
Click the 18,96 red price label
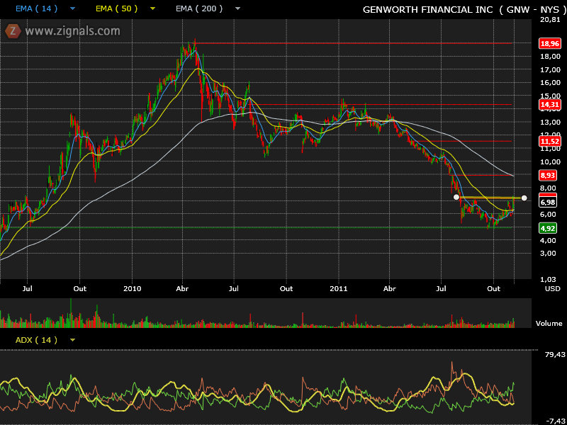pyautogui.click(x=549, y=44)
